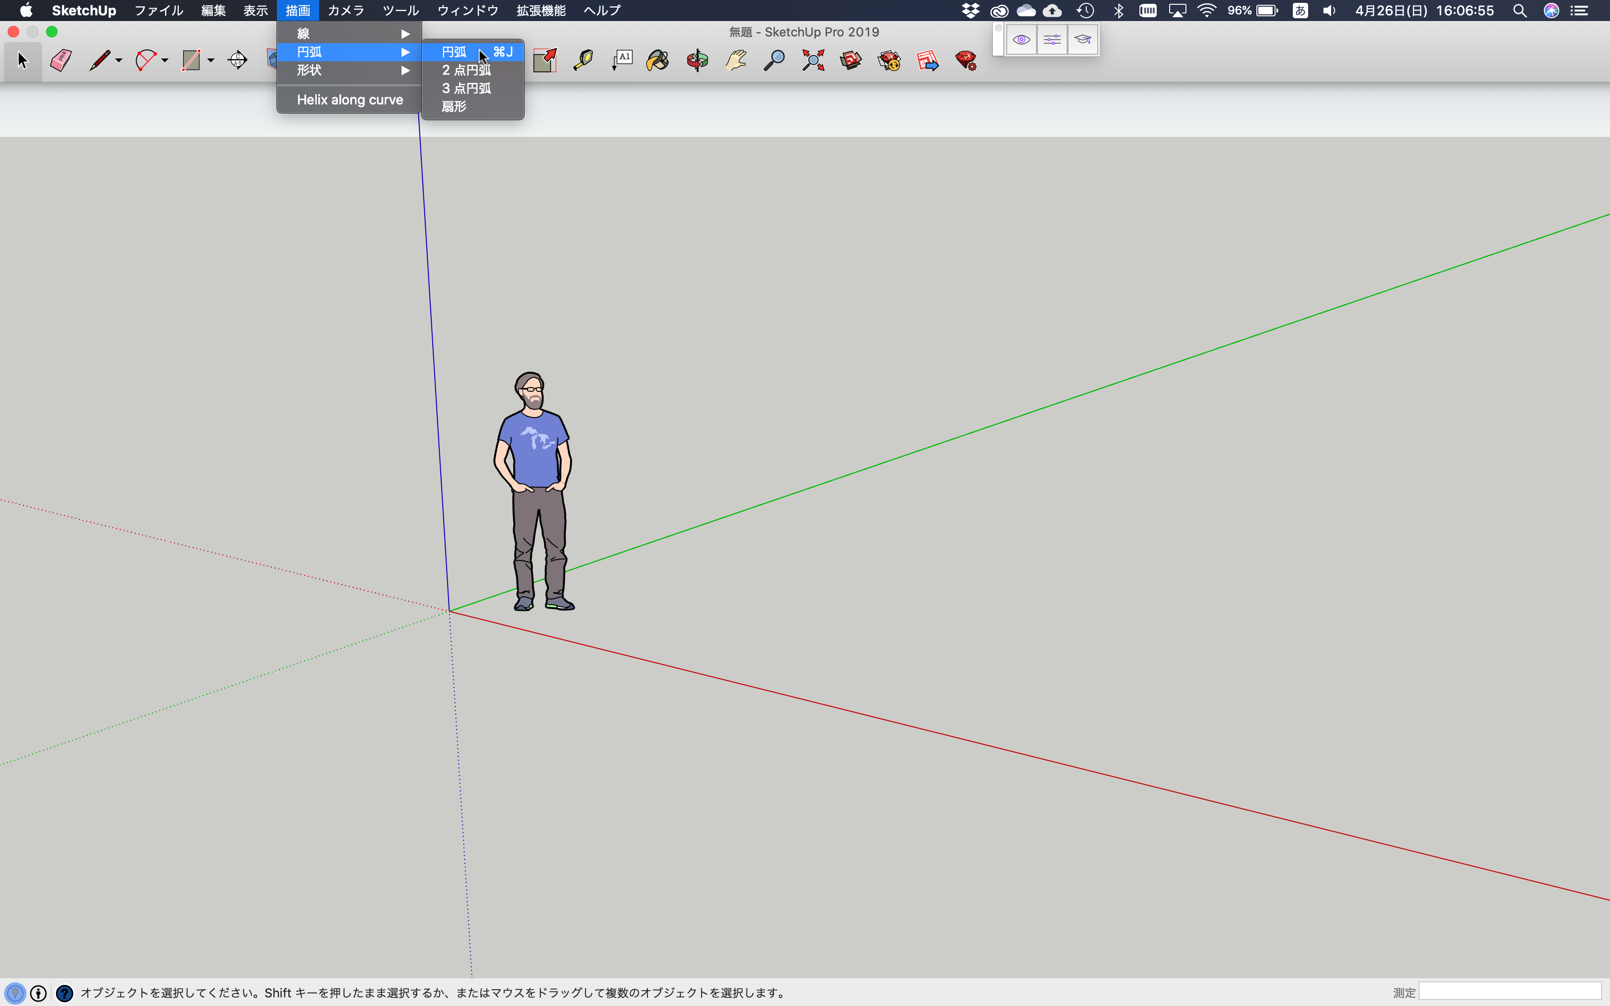Select 円弧 in the 描画 menu
This screenshot has height=1006, width=1610.
coord(349,52)
